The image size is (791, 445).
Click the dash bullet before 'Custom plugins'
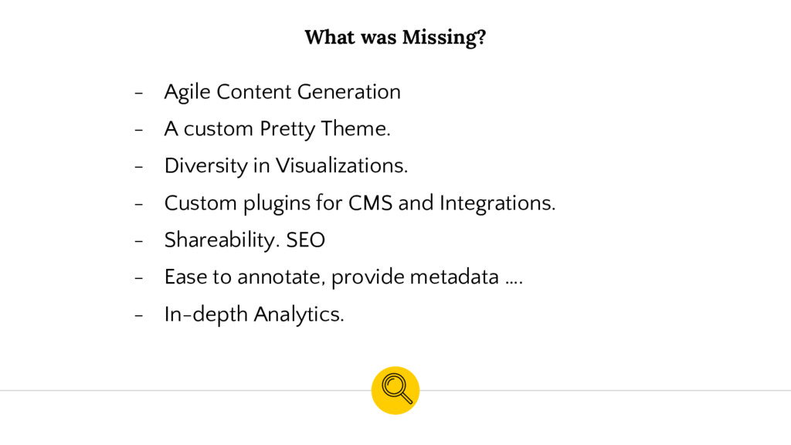click(x=139, y=204)
